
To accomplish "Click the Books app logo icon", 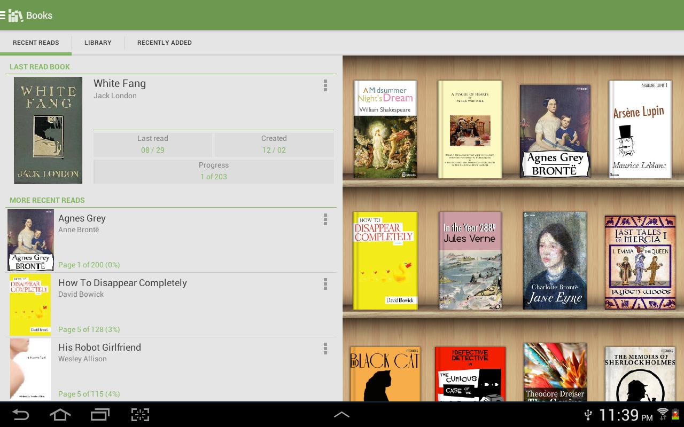I will (x=14, y=15).
